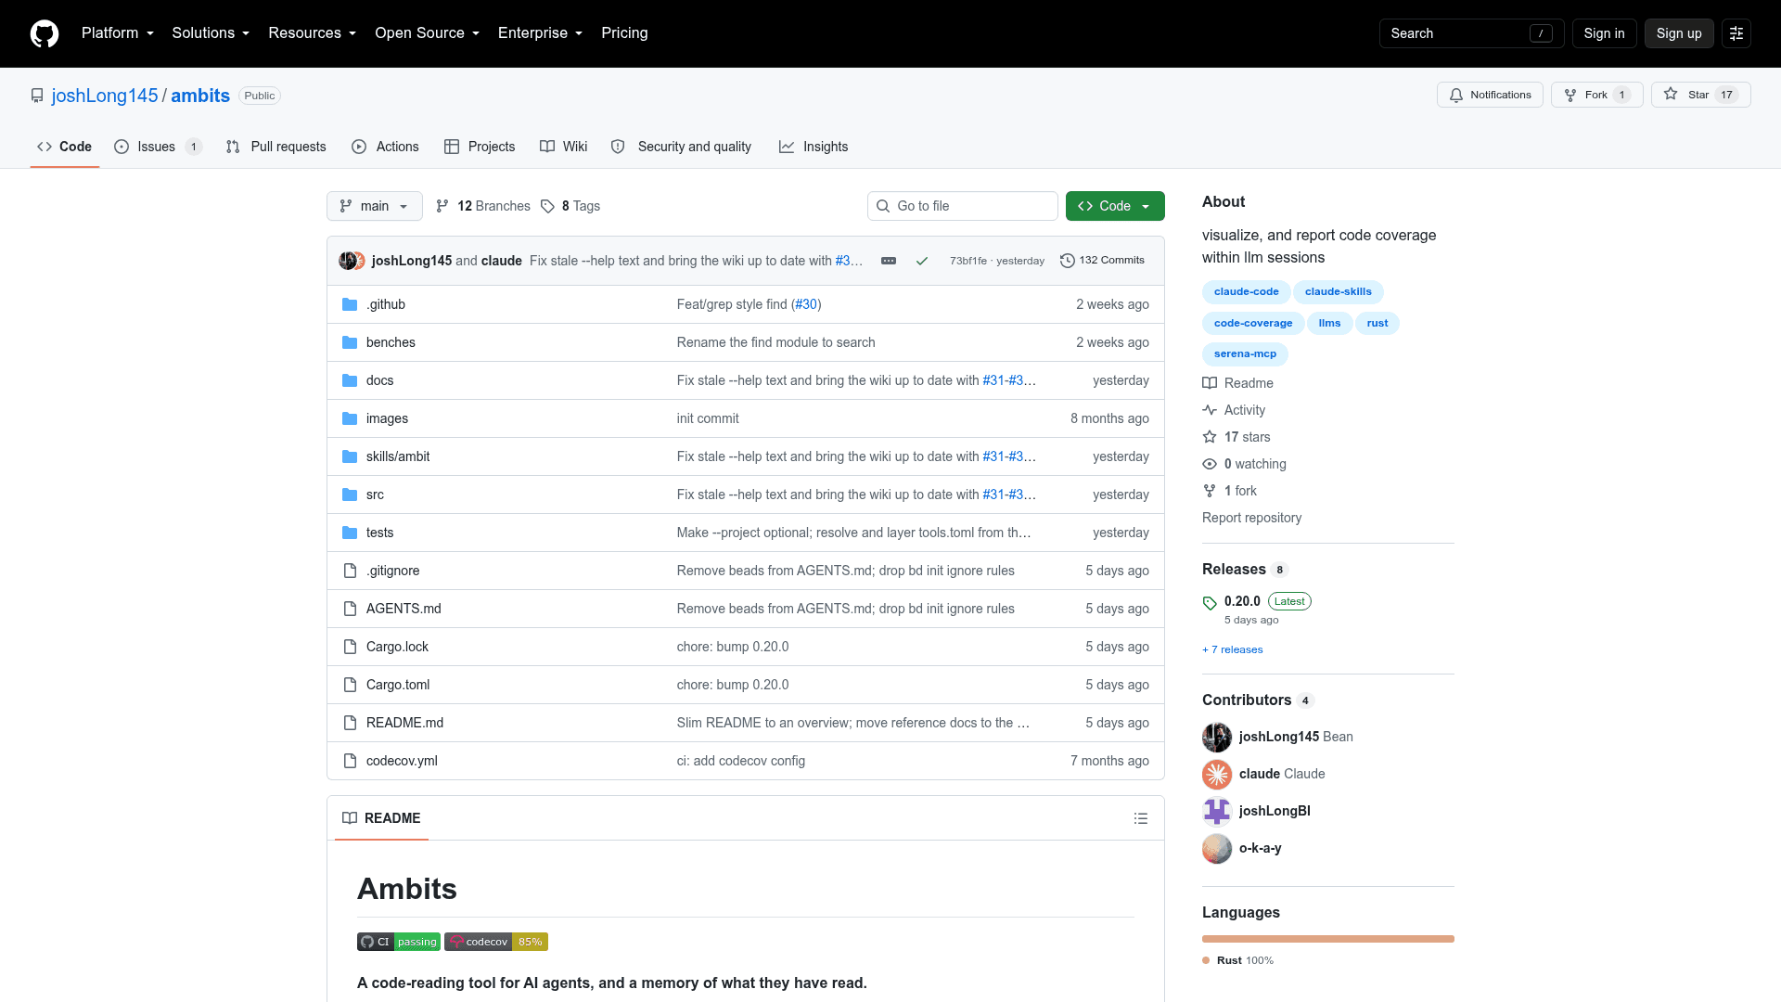Click the claude contributor avatar
This screenshot has width=1781, height=1002.
coord(1217,774)
